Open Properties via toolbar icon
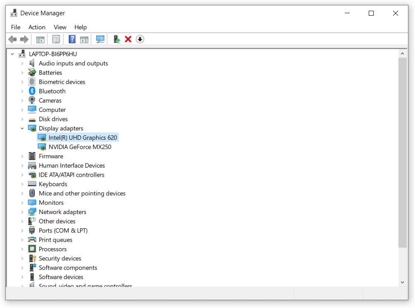415x308 pixels. click(x=56, y=39)
